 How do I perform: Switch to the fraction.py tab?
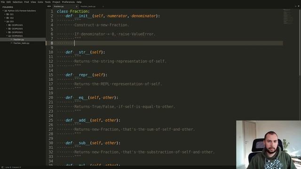point(65,7)
